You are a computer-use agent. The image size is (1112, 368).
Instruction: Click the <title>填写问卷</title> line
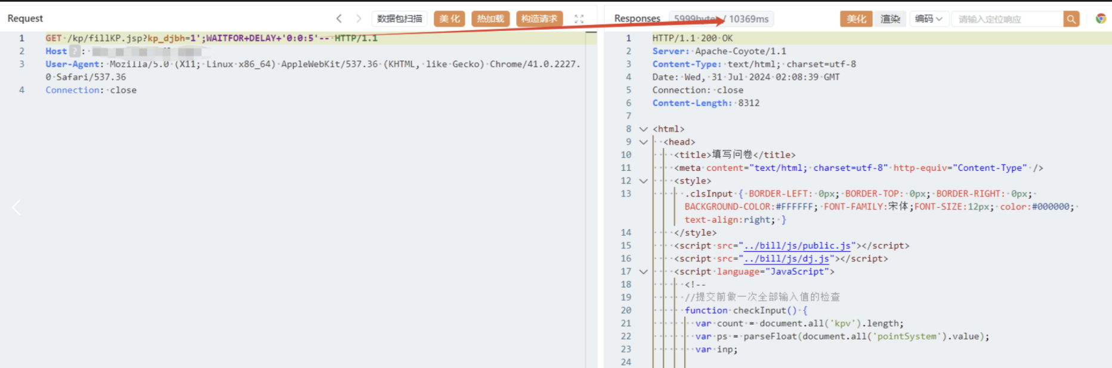click(x=735, y=155)
